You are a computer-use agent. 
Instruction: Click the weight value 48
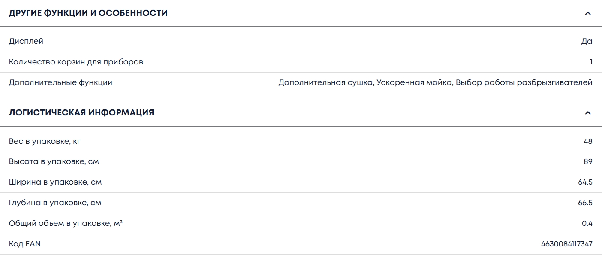tap(588, 141)
